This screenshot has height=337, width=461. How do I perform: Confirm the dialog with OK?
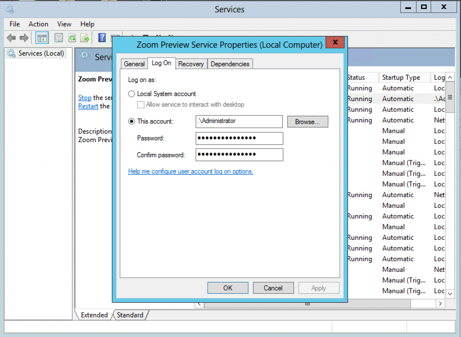[x=228, y=288]
